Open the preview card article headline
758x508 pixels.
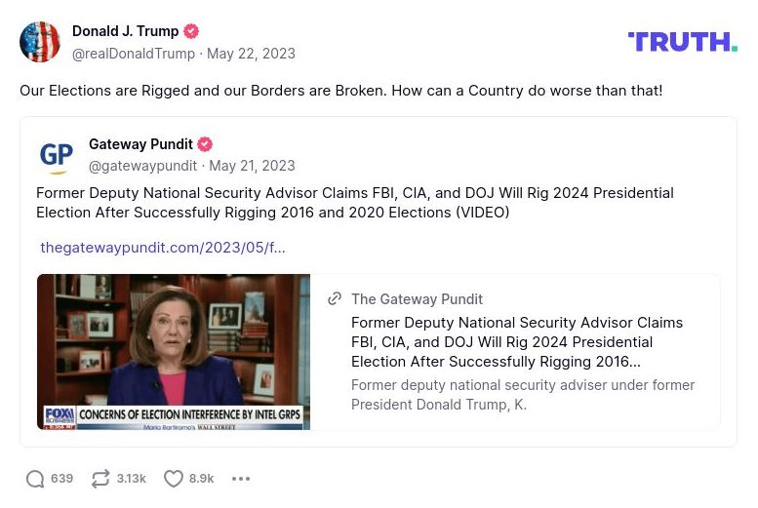[x=516, y=342]
